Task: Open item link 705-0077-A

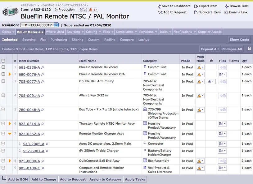Action: click(29, 81)
